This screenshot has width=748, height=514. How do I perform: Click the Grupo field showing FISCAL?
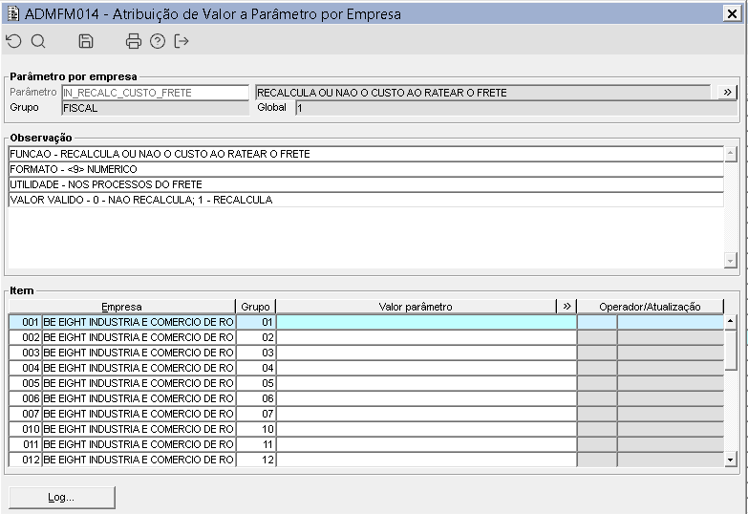pos(156,108)
